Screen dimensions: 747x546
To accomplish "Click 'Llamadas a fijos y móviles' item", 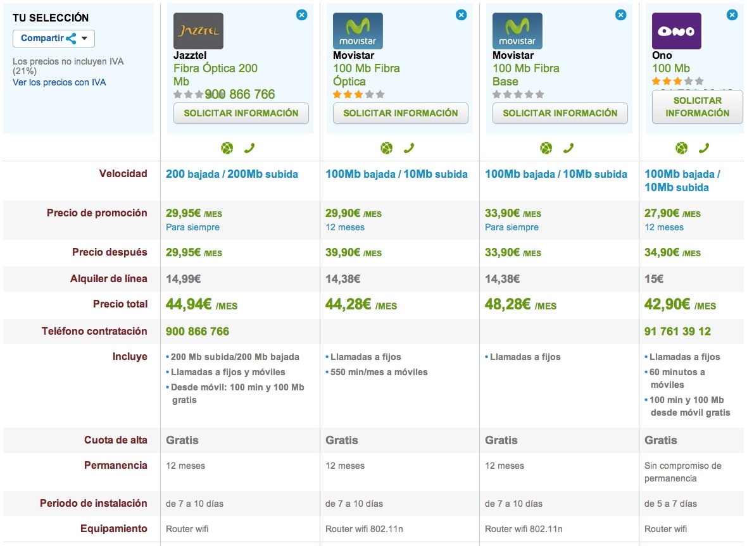I will (225, 372).
